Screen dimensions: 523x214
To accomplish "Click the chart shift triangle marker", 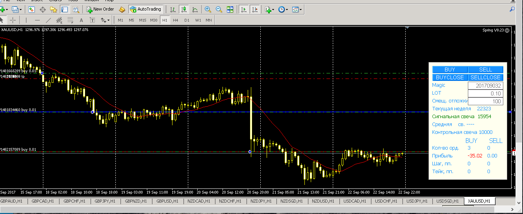I will coord(407,27).
